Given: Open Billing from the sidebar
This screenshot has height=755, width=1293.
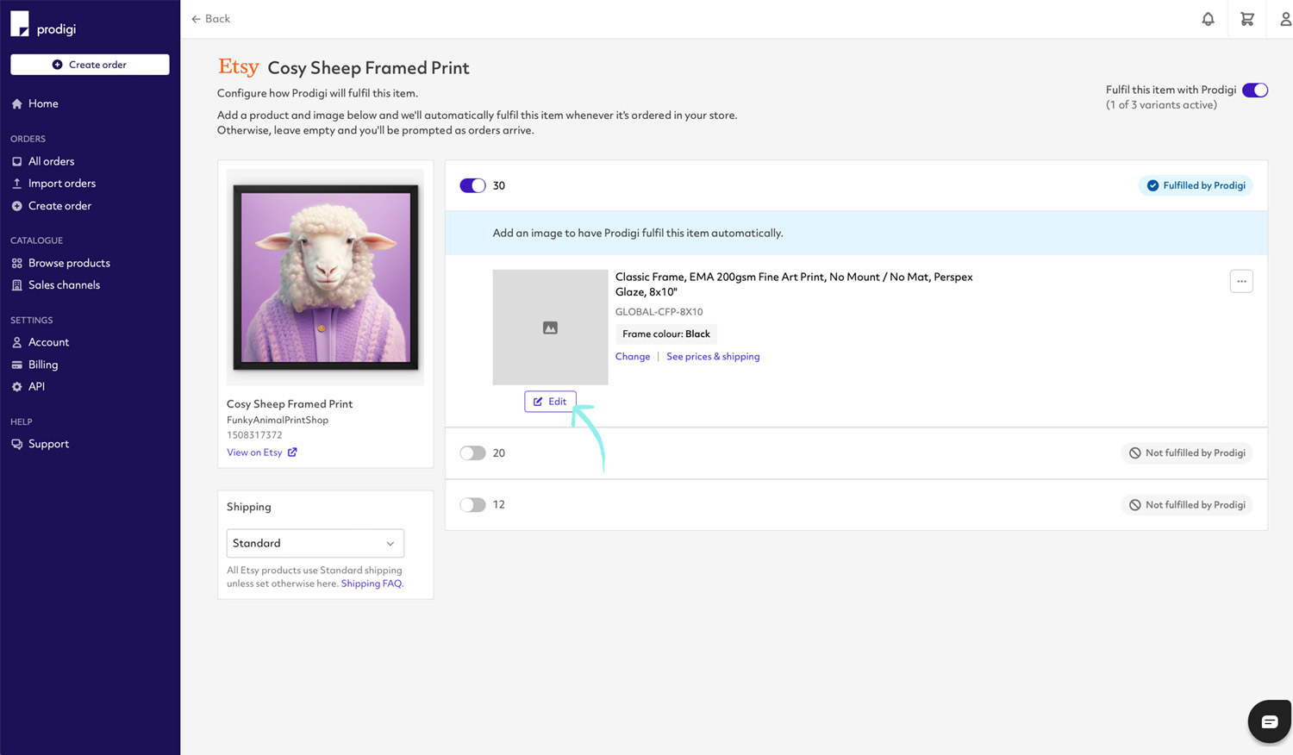Looking at the screenshot, I should 41,364.
